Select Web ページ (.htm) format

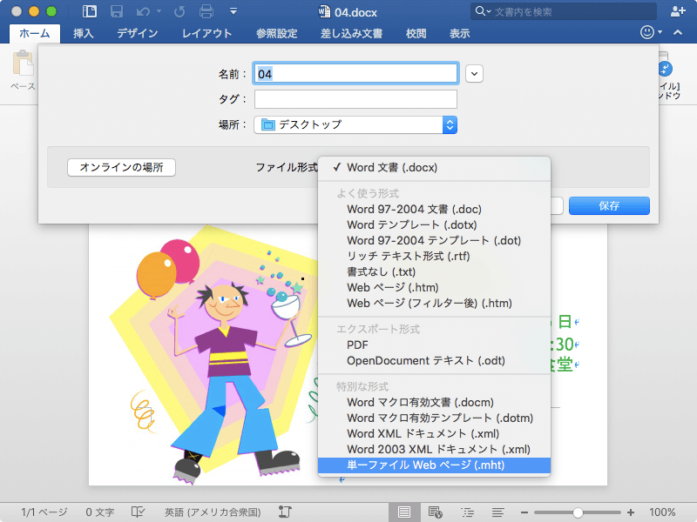tap(434, 287)
